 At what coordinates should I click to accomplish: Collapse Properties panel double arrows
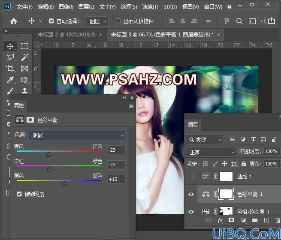point(124,98)
